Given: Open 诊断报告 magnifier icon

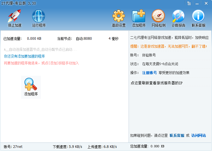Looking at the screenshot, I should click(x=178, y=16).
